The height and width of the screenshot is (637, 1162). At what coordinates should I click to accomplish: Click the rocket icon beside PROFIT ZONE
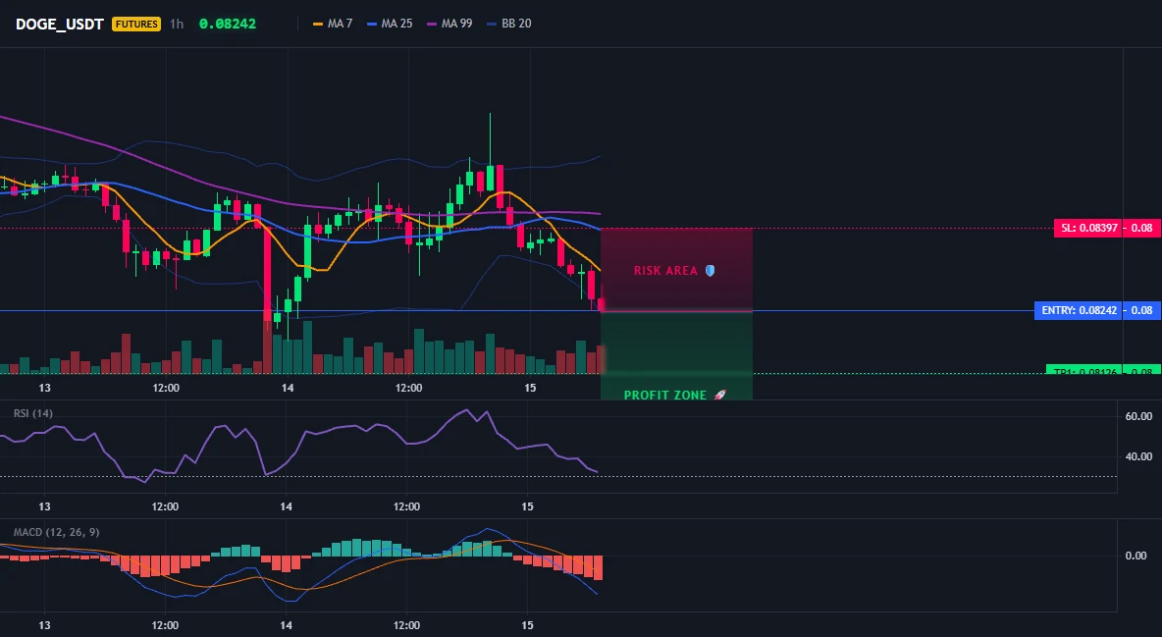[x=719, y=396]
